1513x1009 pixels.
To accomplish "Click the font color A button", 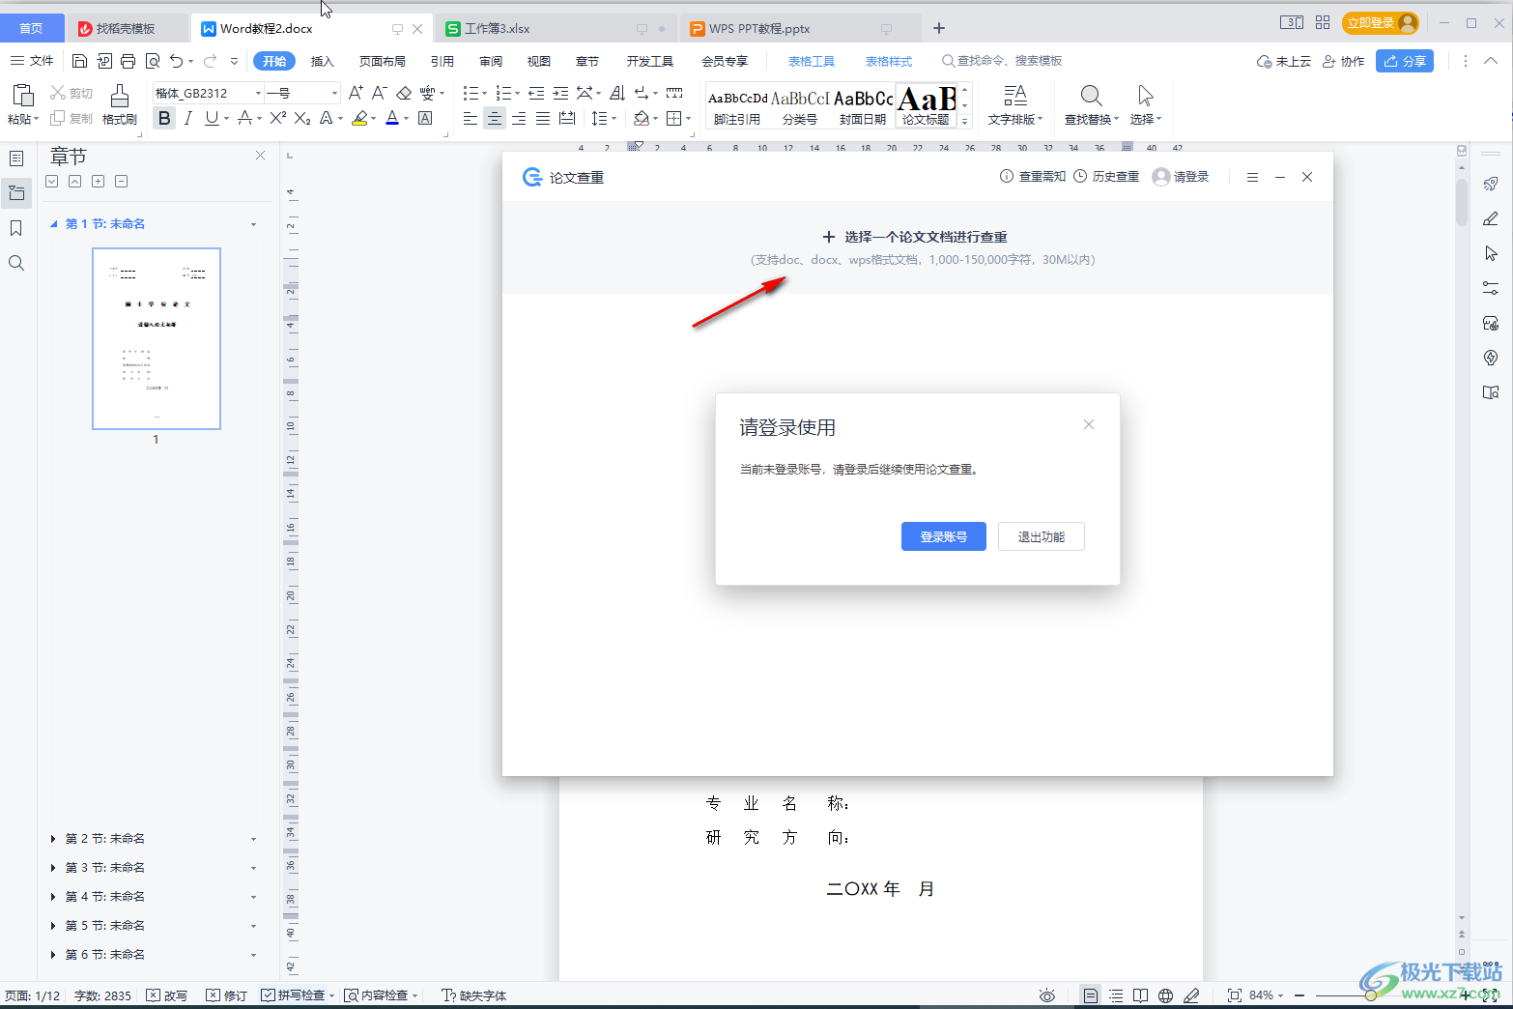I will pyautogui.click(x=391, y=118).
